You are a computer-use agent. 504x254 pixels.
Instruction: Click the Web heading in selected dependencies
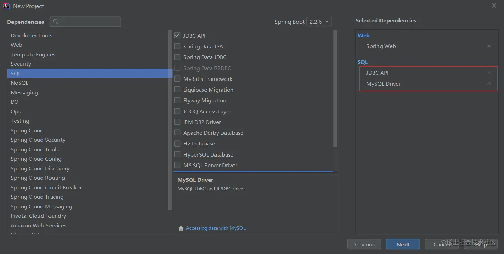pos(364,35)
